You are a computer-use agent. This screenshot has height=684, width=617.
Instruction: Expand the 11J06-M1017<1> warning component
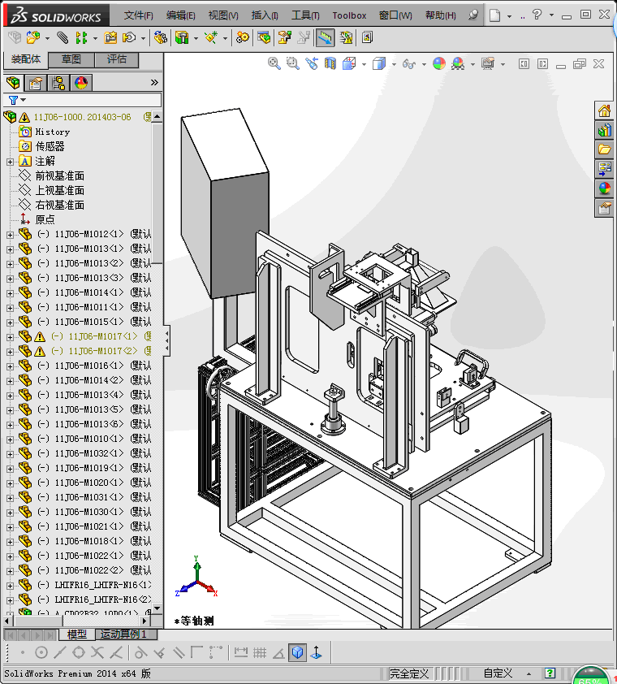pyautogui.click(x=10, y=337)
